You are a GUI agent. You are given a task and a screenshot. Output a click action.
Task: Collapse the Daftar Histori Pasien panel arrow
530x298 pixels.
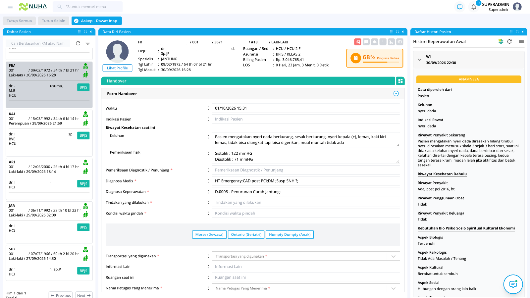[x=523, y=32]
